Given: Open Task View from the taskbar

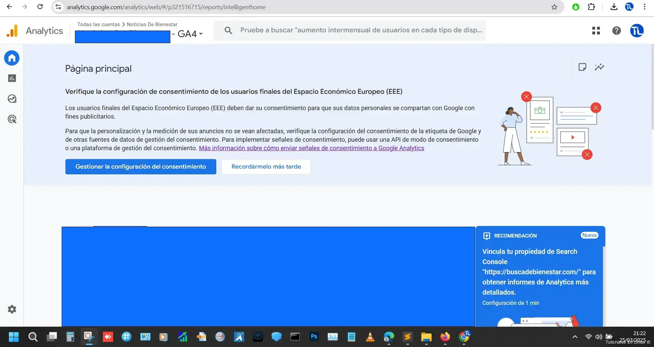Looking at the screenshot, I should pos(51,337).
